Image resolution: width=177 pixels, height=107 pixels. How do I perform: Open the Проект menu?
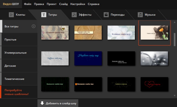coord(51,4)
